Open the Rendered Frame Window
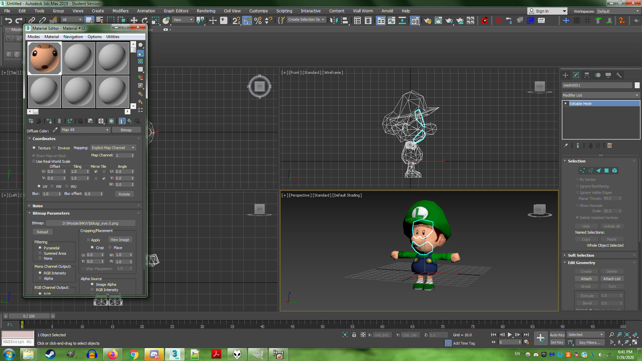 [438, 21]
